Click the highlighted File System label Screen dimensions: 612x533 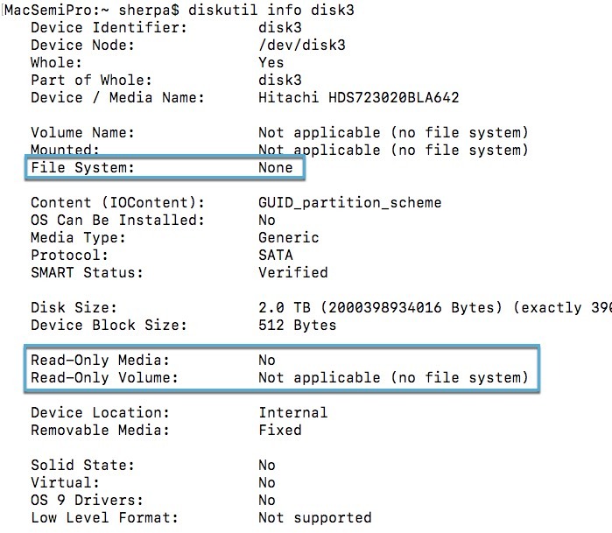click(x=83, y=167)
